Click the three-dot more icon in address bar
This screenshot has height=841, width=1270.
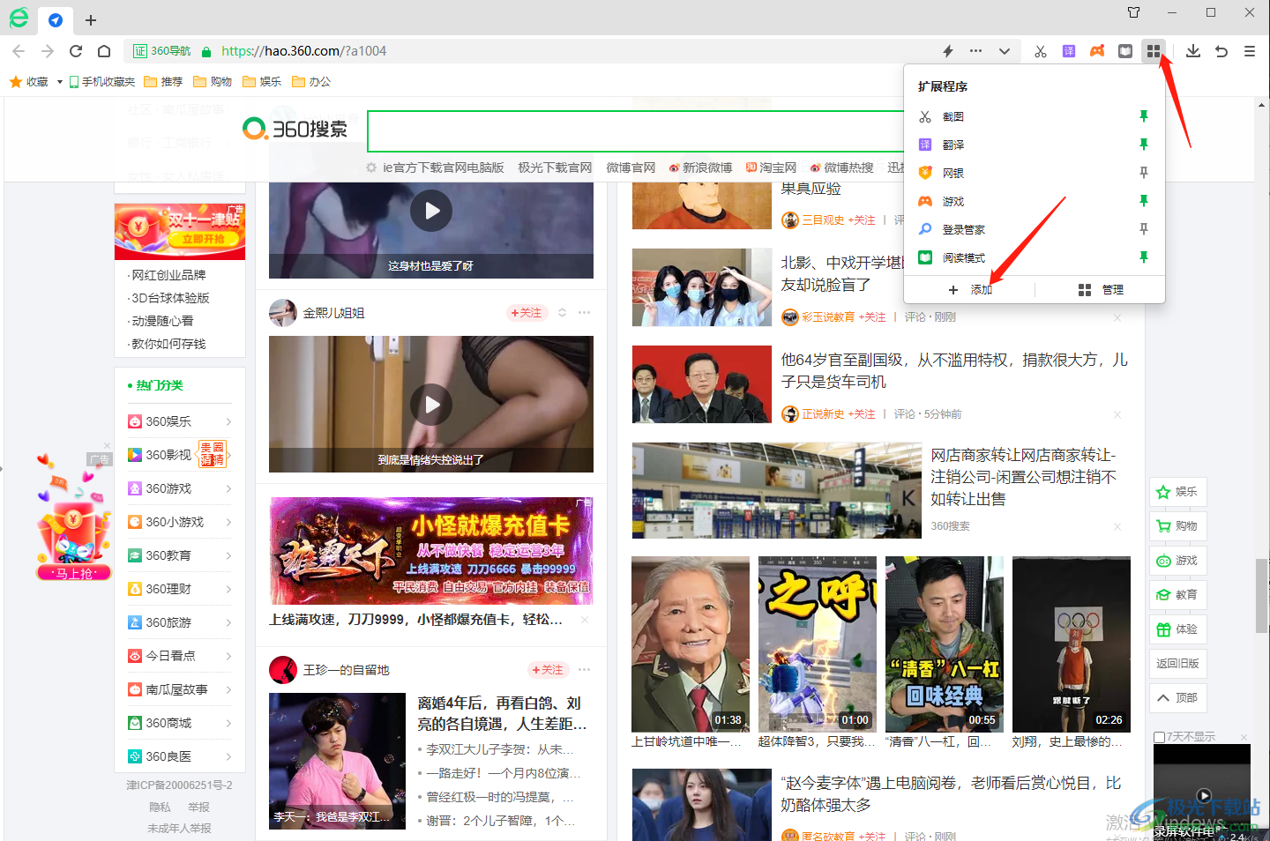(975, 51)
